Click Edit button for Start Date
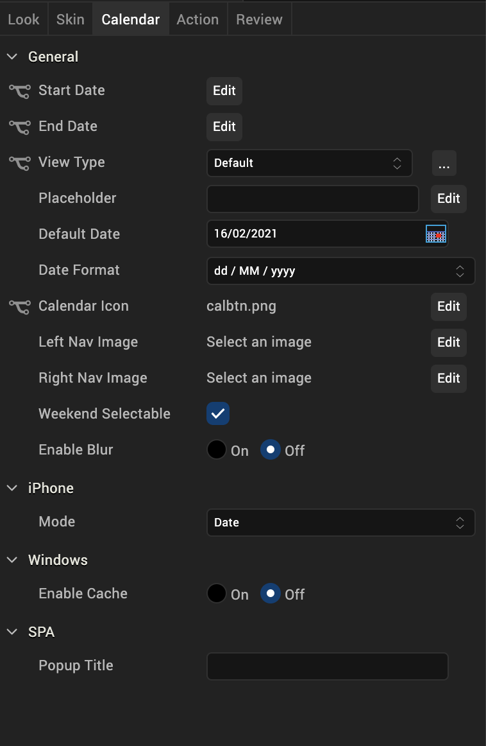 [x=224, y=91]
